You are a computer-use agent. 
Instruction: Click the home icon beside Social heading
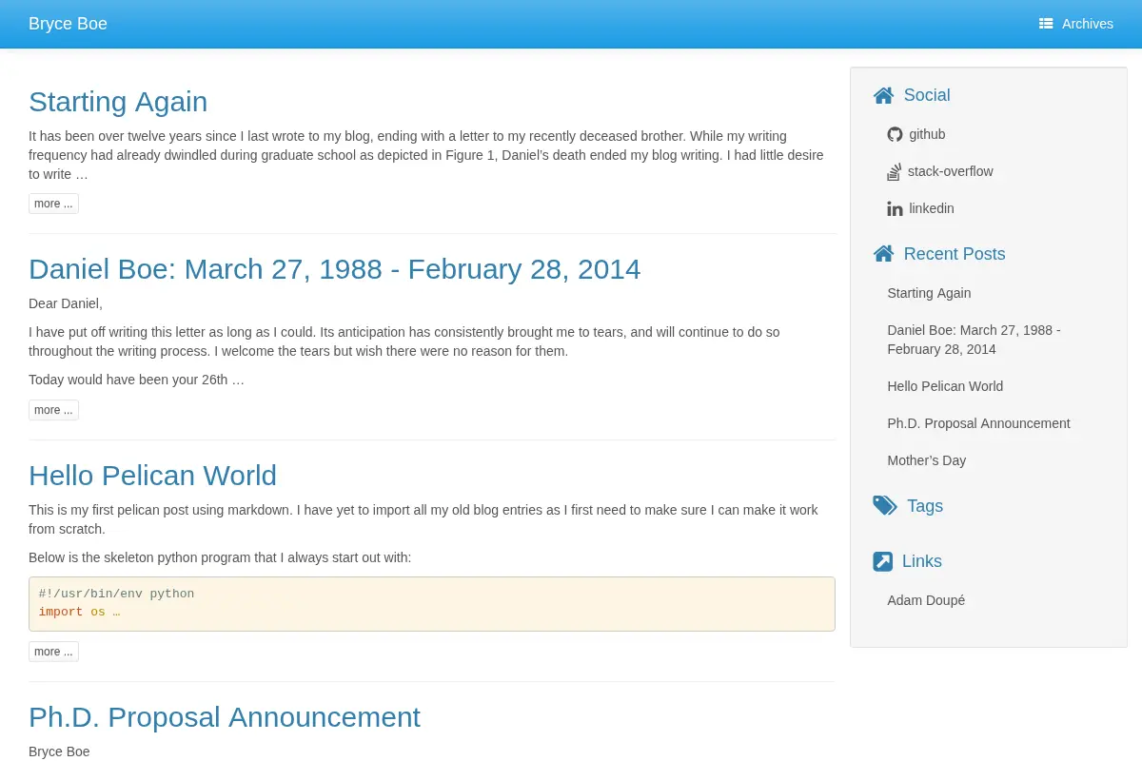(x=883, y=95)
